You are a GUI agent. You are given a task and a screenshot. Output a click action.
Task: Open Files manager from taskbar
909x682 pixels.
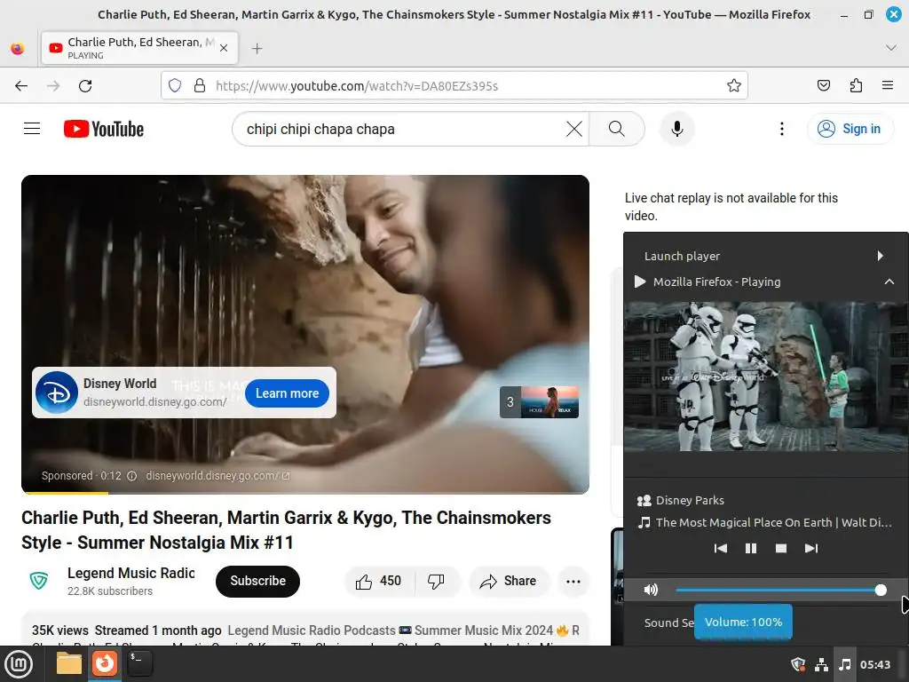point(69,664)
